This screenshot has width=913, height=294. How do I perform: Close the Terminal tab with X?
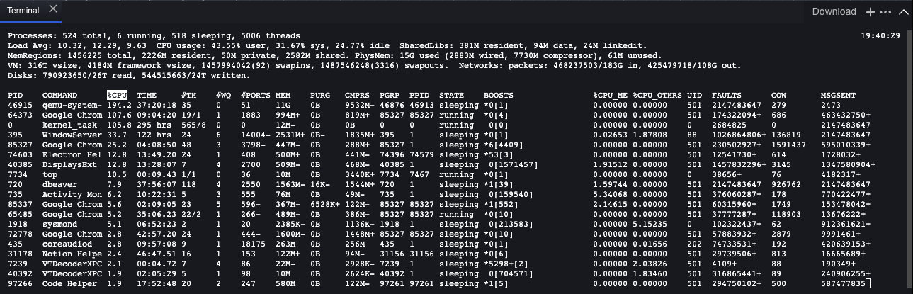click(55, 11)
